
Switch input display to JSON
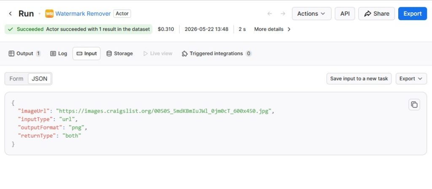[39, 78]
